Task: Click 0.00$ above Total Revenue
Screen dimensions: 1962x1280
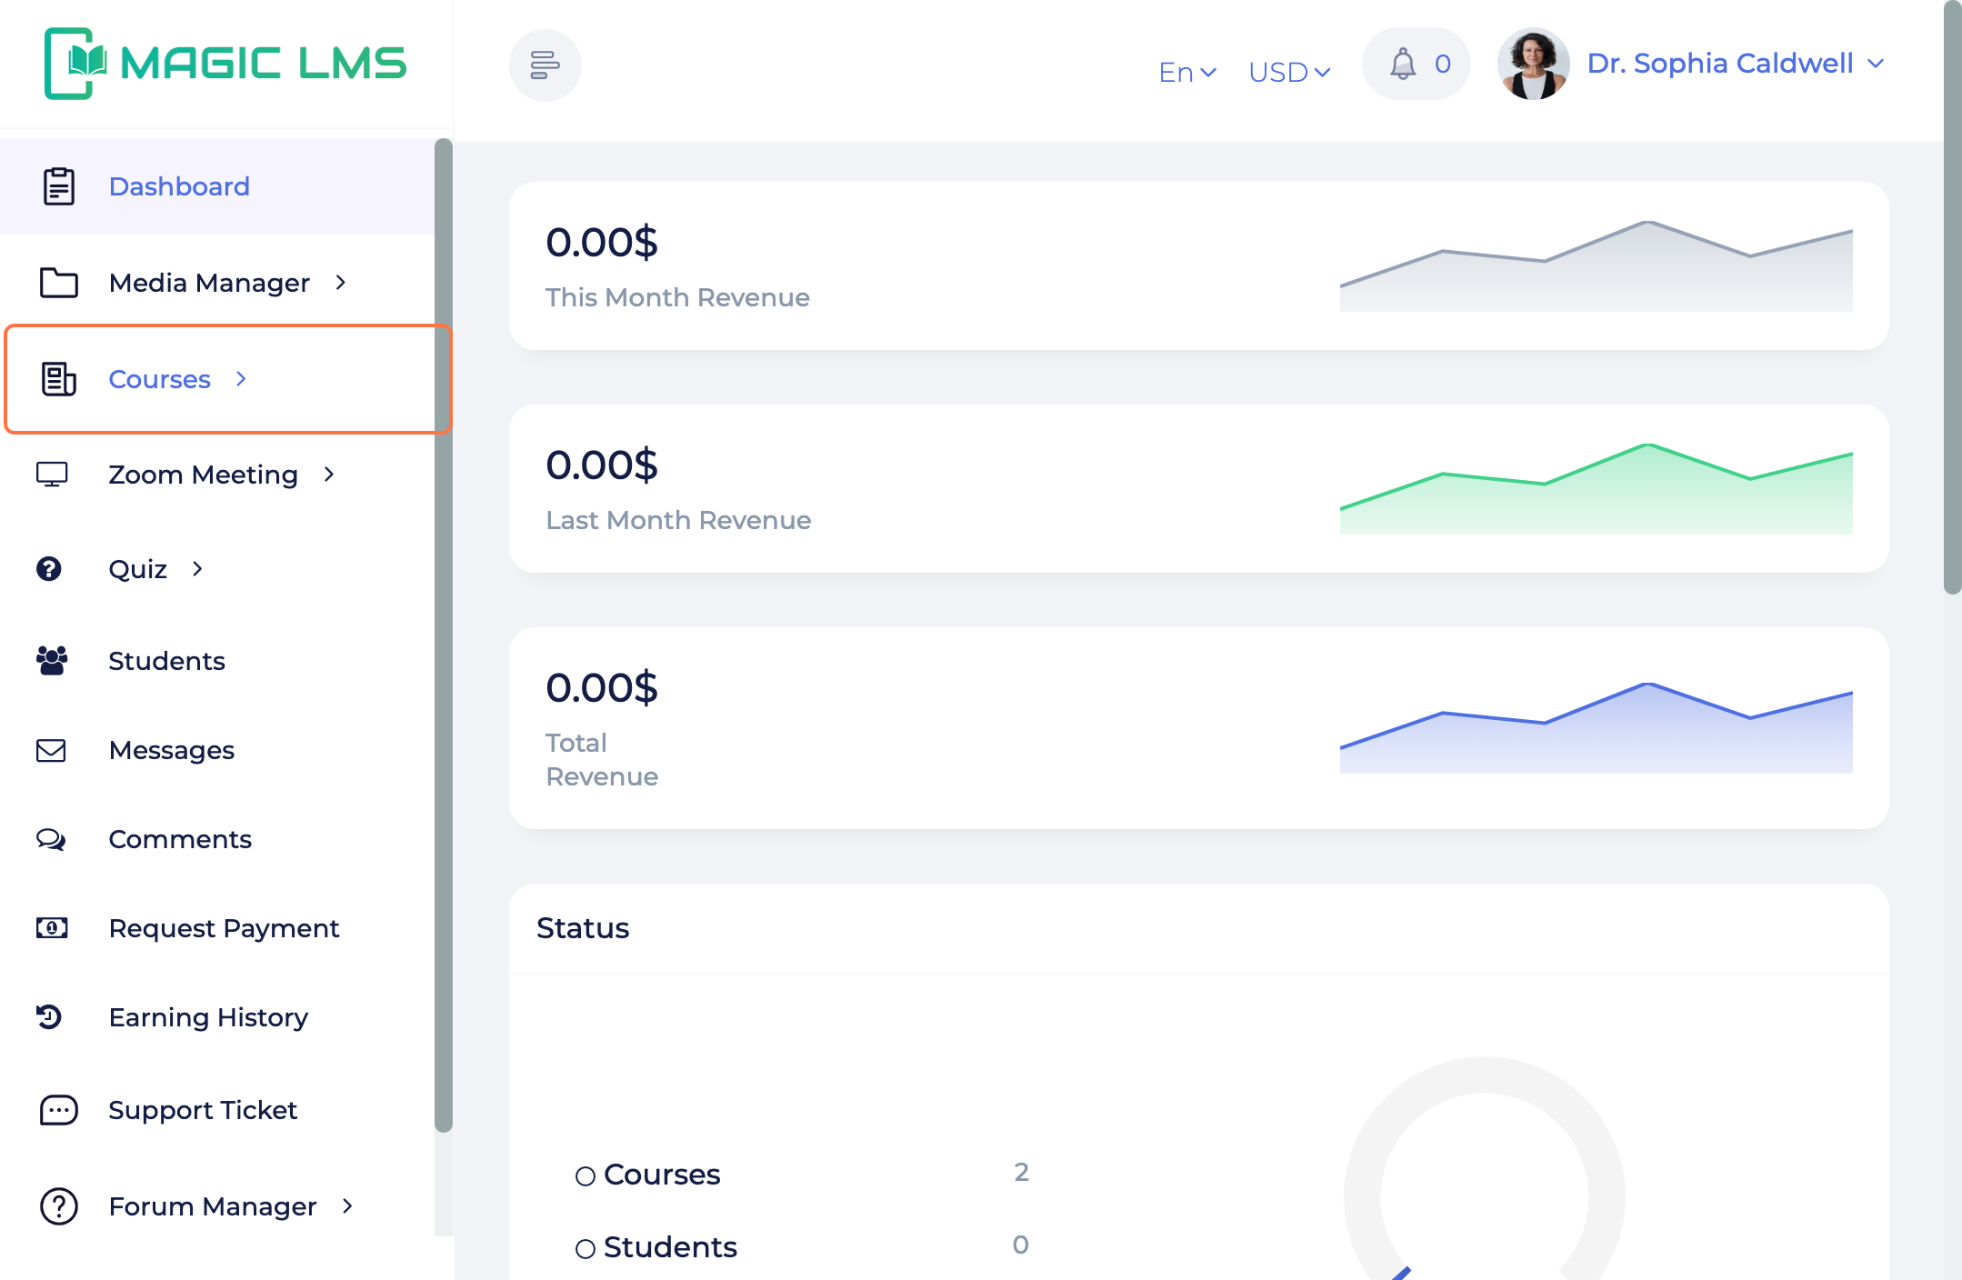Action: (x=602, y=688)
